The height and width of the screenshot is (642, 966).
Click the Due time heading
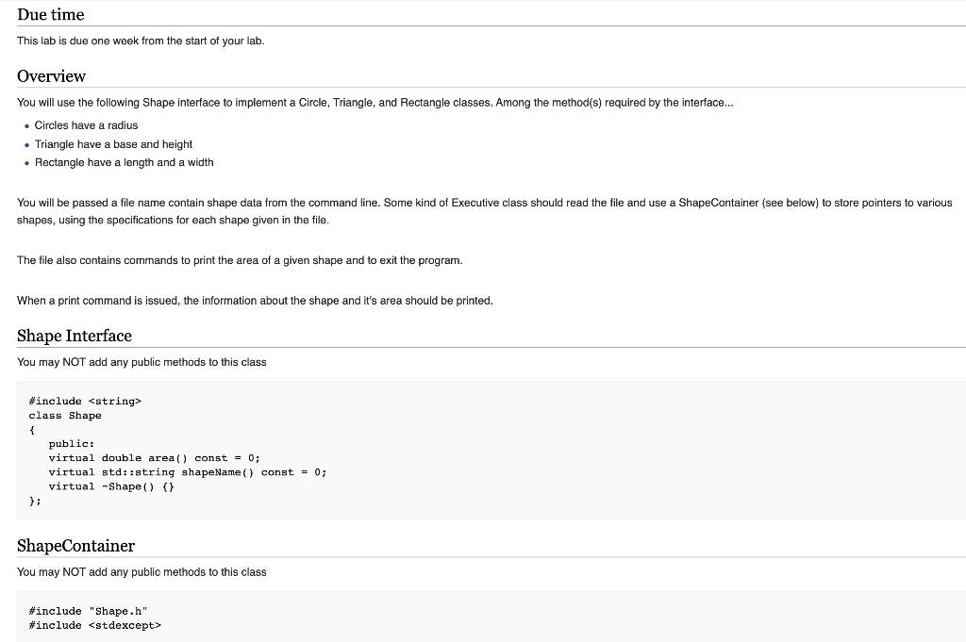[x=48, y=14]
